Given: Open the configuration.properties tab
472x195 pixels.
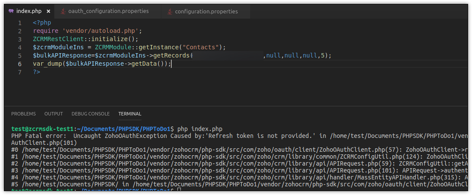Looking at the screenshot, I should click(x=206, y=11).
